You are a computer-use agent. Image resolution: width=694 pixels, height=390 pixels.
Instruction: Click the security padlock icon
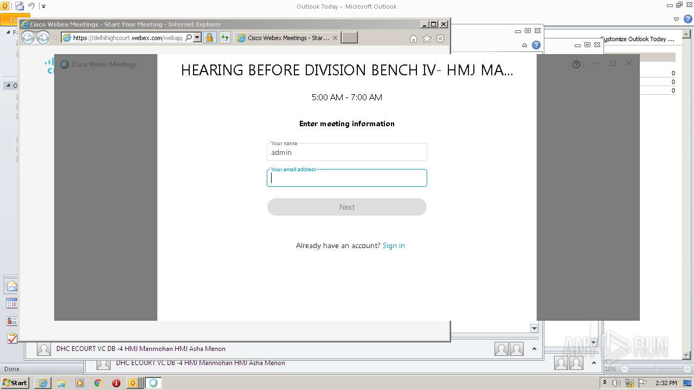pos(210,38)
